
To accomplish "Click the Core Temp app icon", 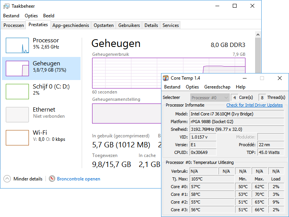I will [x=166, y=78].
